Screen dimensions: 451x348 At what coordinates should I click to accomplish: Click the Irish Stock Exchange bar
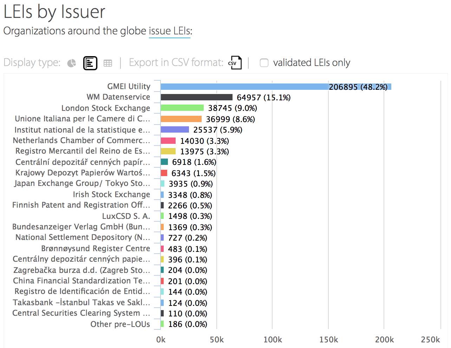[162, 195]
